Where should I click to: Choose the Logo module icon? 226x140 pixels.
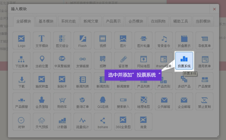tap(22, 40)
